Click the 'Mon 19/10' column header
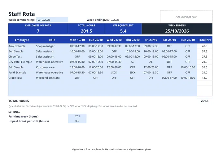This screenshot has height=157, width=223. 77,40
